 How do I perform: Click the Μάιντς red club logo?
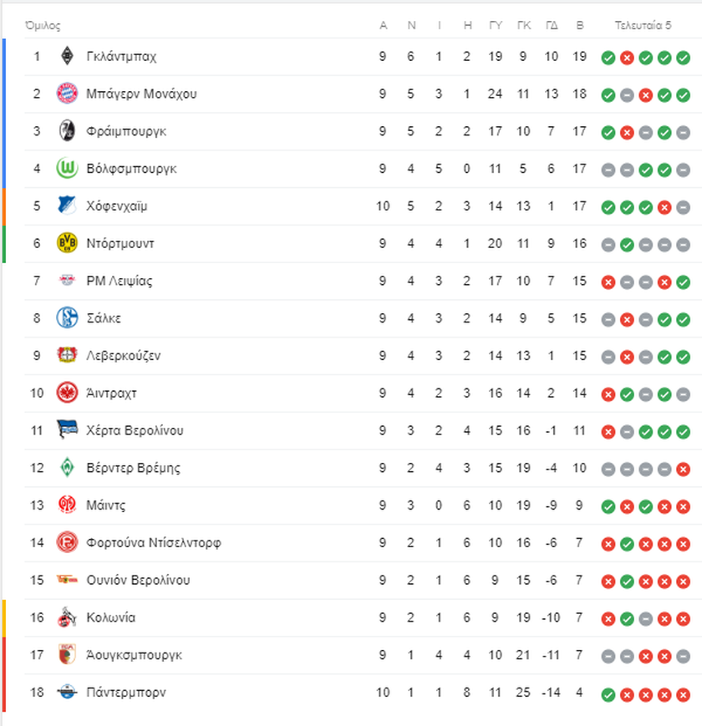[x=67, y=505]
